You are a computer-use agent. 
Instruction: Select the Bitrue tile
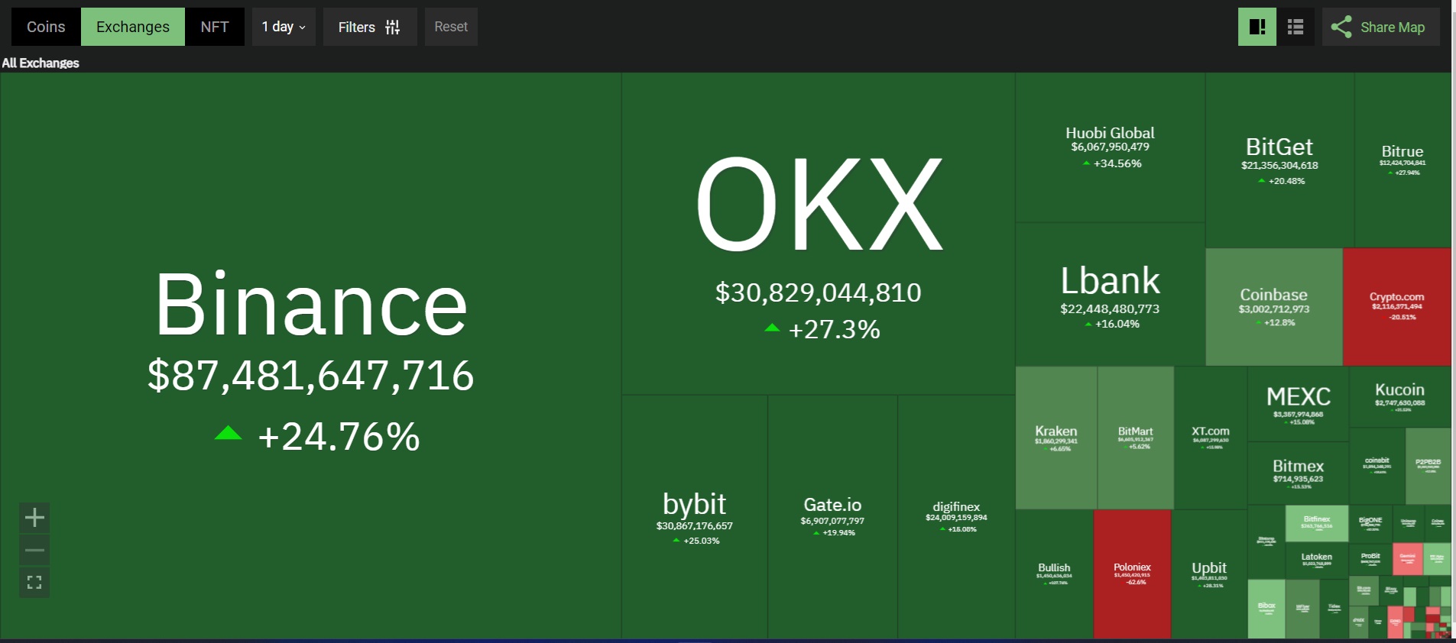1402,160
